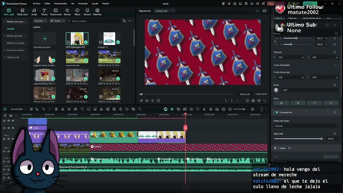The width and height of the screenshot is (343, 193).
Task: Open the Plantillas library
Action: pyautogui.click(x=97, y=12)
